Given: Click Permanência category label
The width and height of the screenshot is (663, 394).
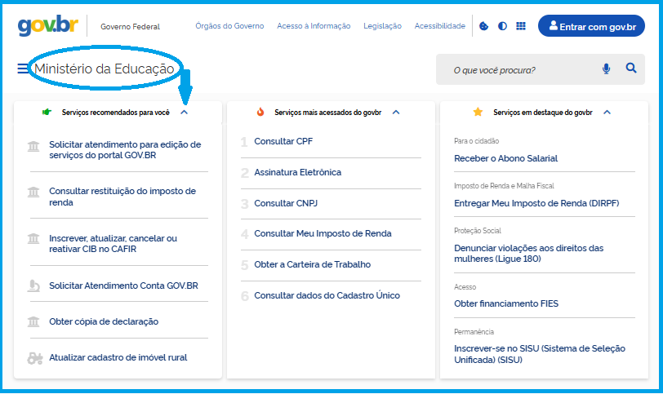Looking at the screenshot, I should coord(474,332).
